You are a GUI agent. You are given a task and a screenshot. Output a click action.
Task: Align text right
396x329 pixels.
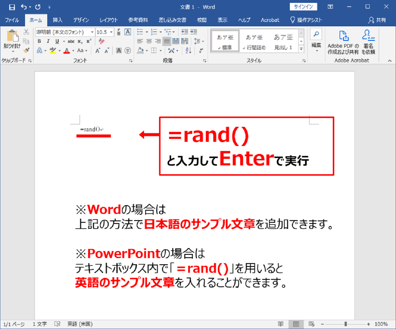[x=158, y=41]
